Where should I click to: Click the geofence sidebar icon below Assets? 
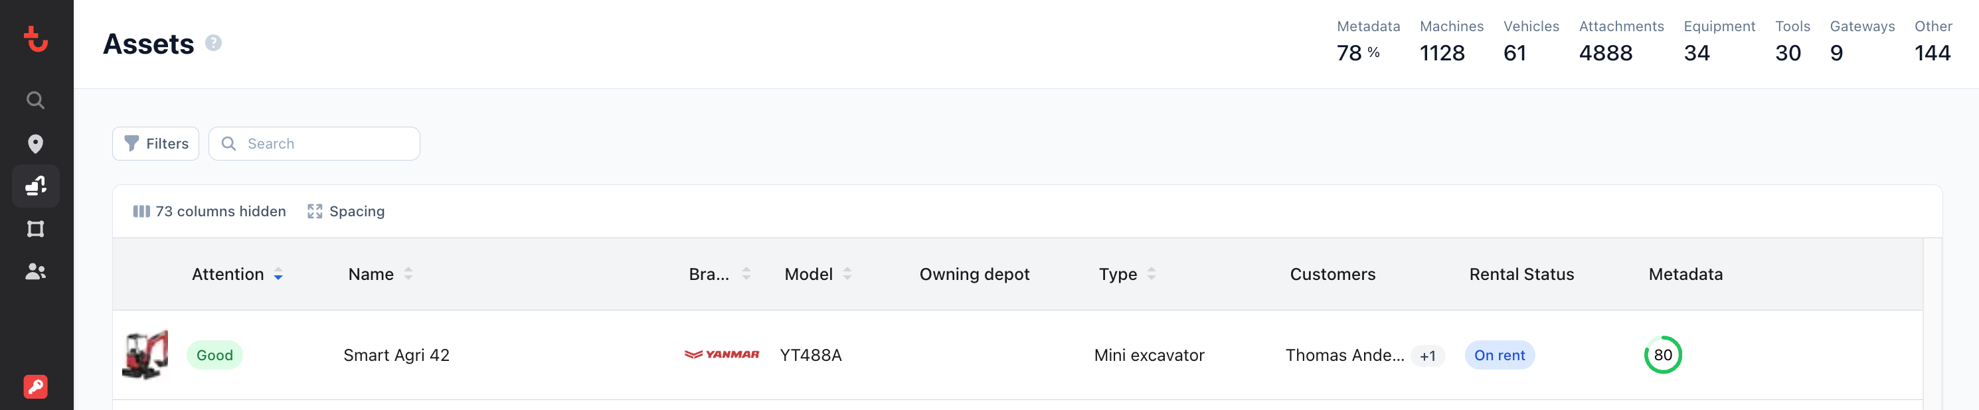click(x=35, y=228)
